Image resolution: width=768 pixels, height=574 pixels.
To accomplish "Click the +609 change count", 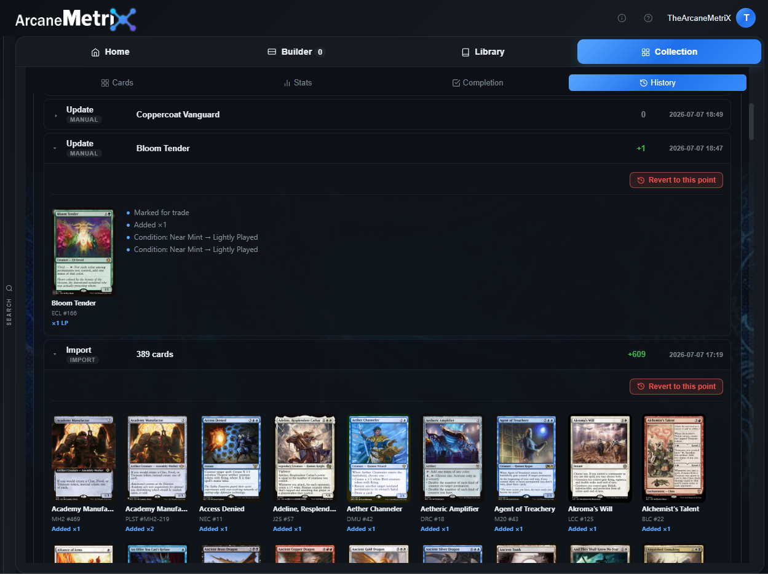I will tap(636, 354).
